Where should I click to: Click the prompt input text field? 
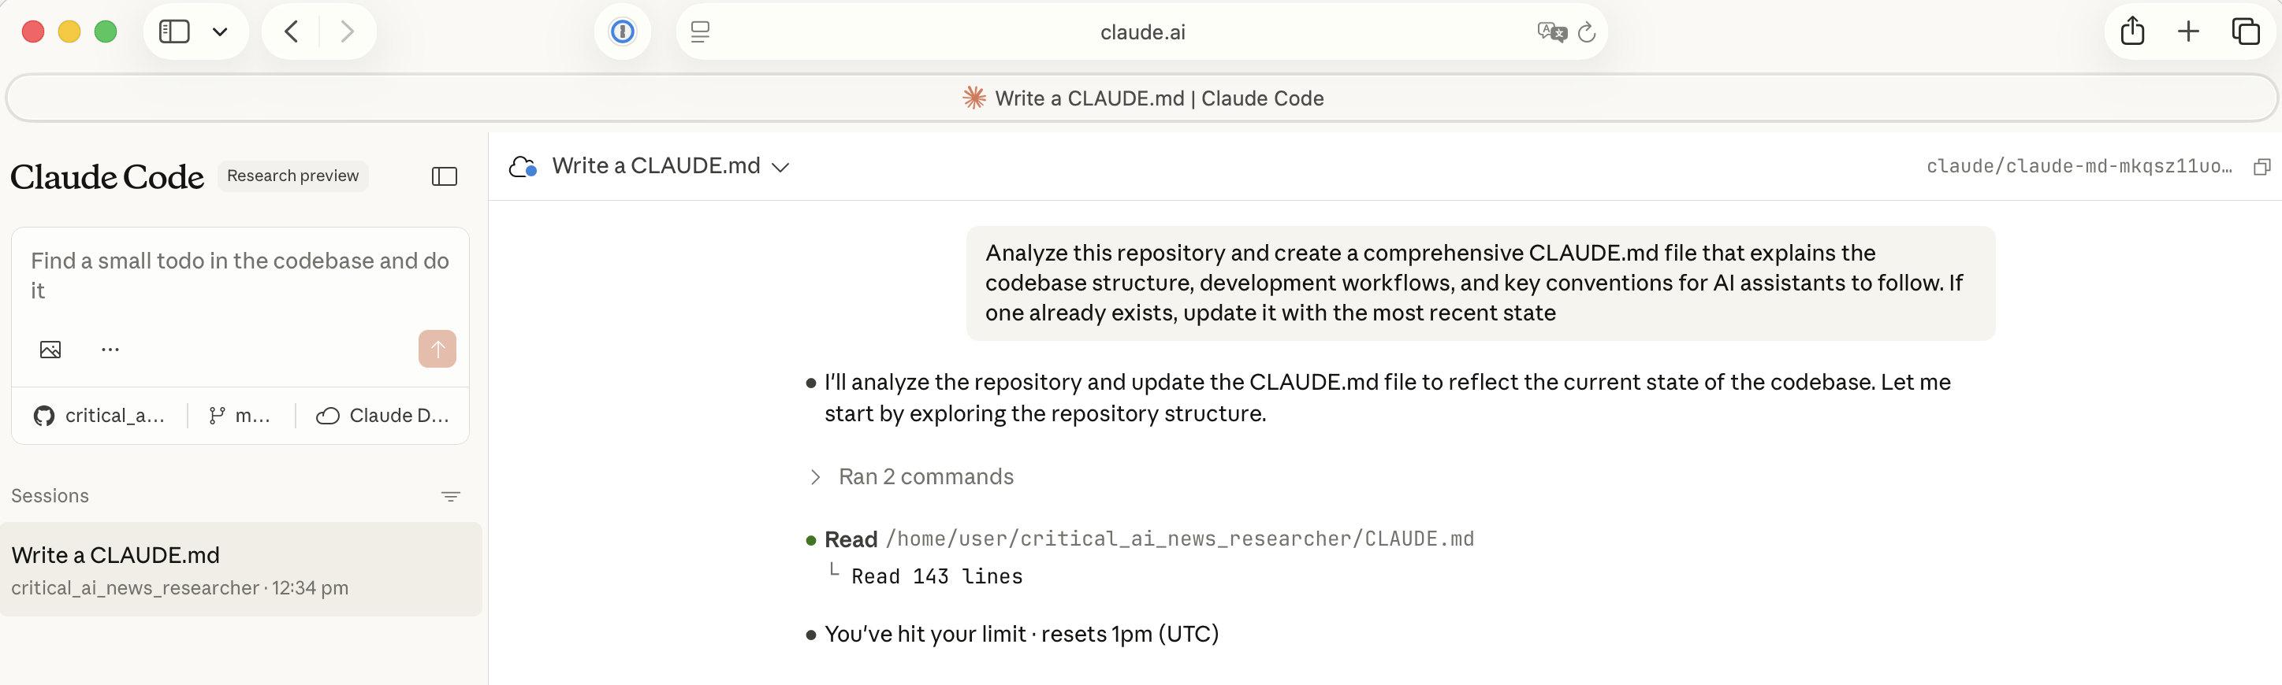click(239, 276)
